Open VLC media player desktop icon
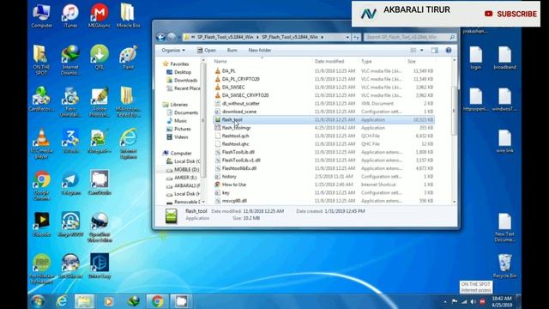The width and height of the screenshot is (549, 309). click(41, 143)
